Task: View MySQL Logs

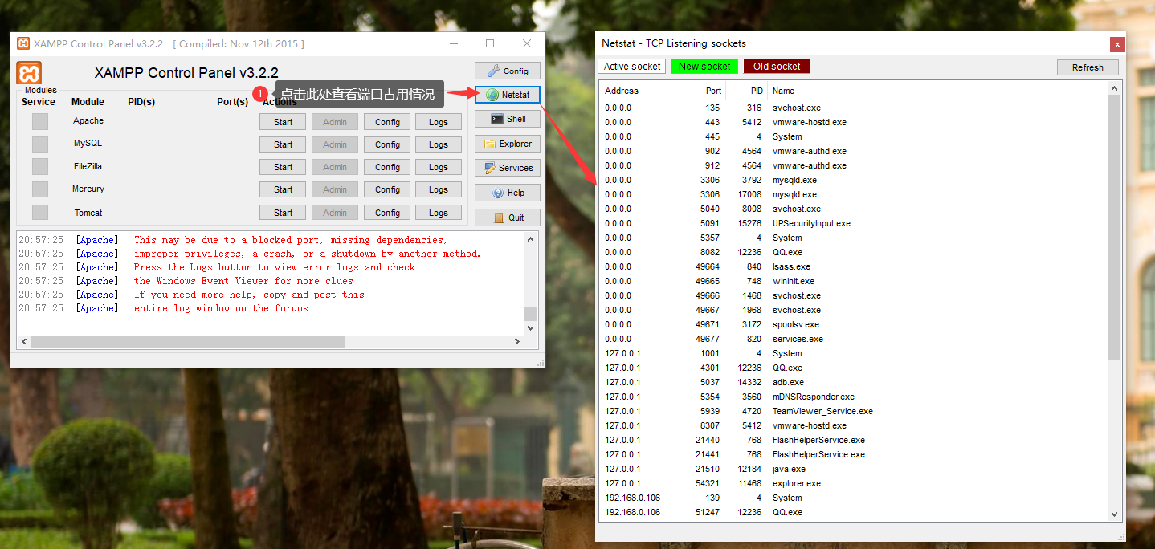Action: point(439,144)
